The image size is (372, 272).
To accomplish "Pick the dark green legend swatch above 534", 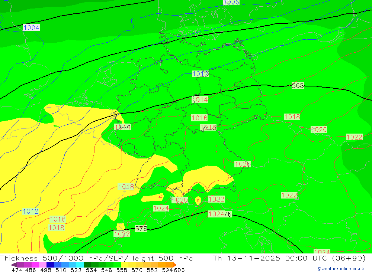I will tap(87, 265).
